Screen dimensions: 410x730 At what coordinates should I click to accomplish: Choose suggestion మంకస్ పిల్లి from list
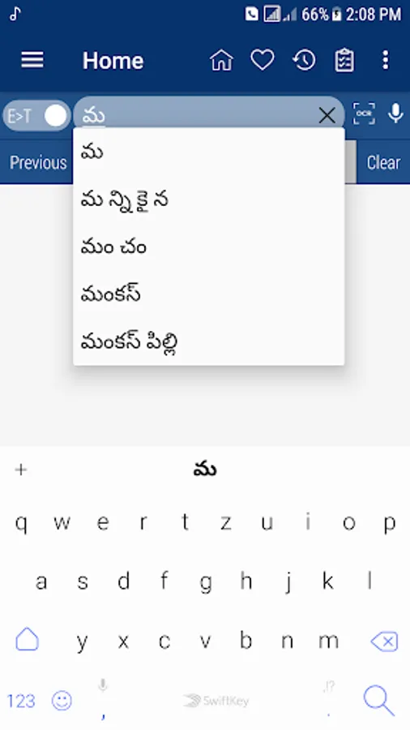209,341
